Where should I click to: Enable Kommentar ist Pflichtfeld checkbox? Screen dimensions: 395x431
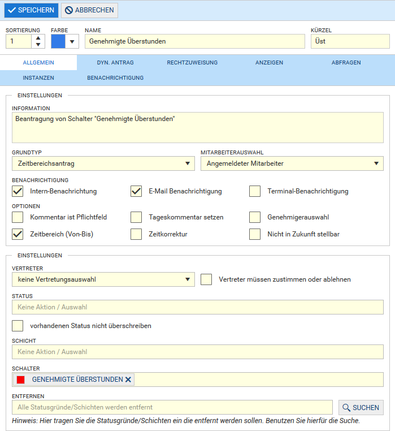click(x=18, y=217)
